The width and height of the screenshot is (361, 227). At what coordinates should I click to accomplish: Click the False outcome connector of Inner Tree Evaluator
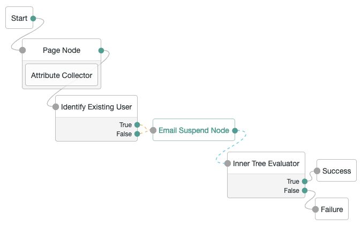click(x=305, y=190)
